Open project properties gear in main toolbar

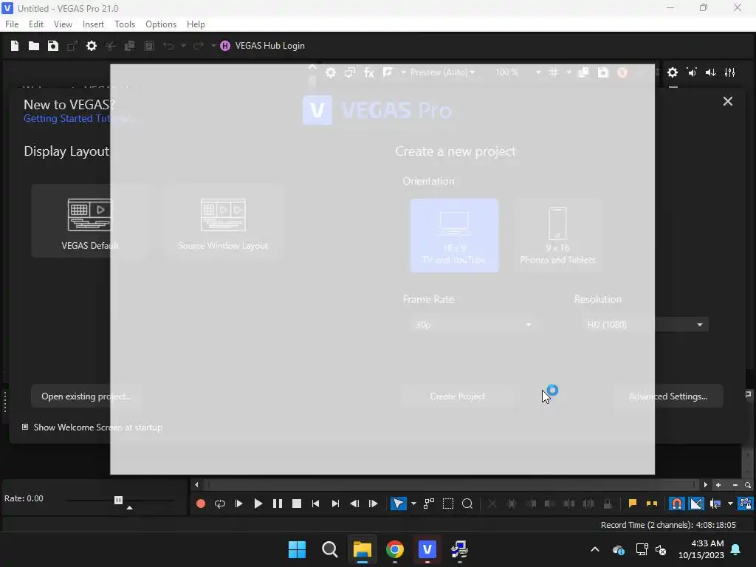pyautogui.click(x=91, y=46)
